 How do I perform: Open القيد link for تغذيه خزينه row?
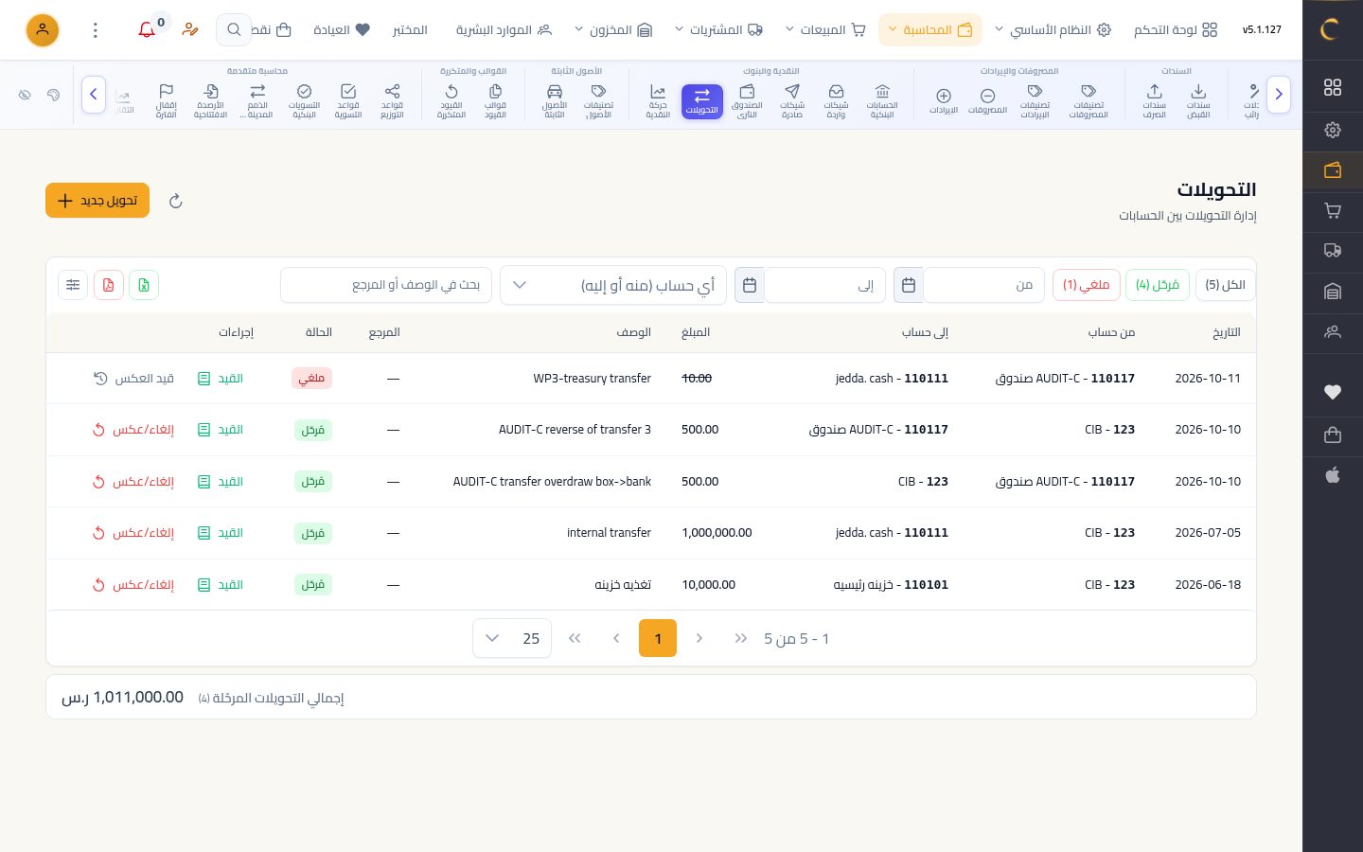tap(221, 585)
